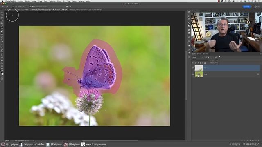This screenshot has height=147, width=262.
Task: Open the Archivo menu
Action: (x=21, y=1)
